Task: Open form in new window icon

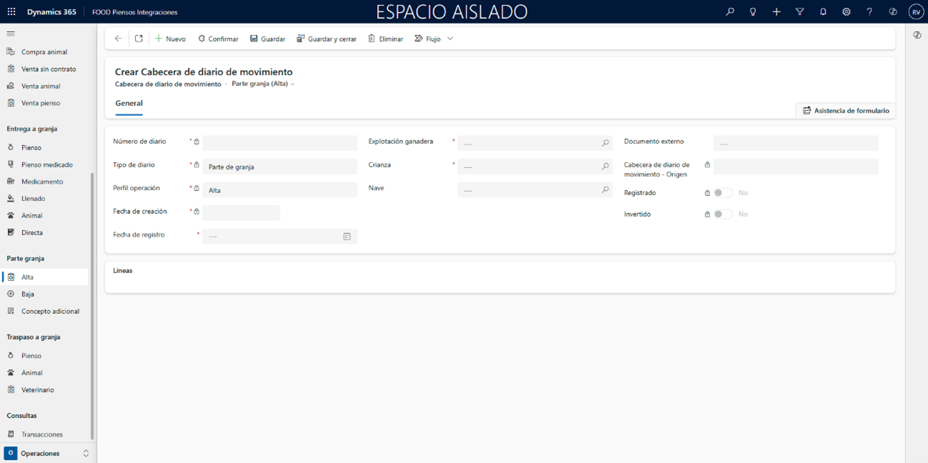Action: pos(139,39)
